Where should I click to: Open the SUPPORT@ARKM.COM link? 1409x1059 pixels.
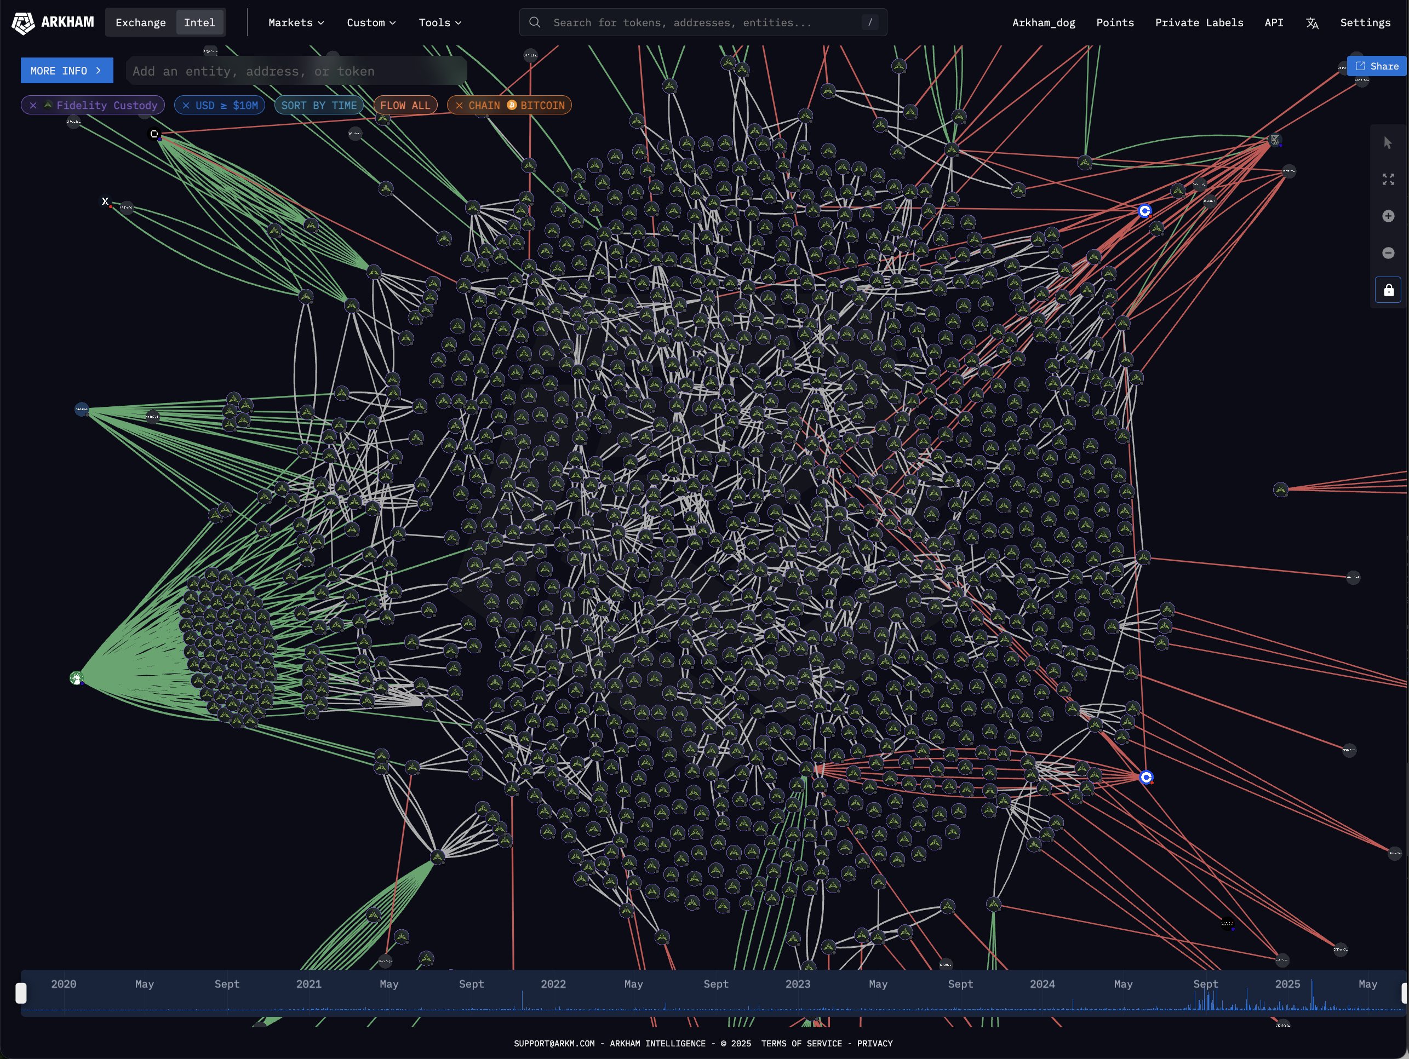click(x=554, y=1043)
